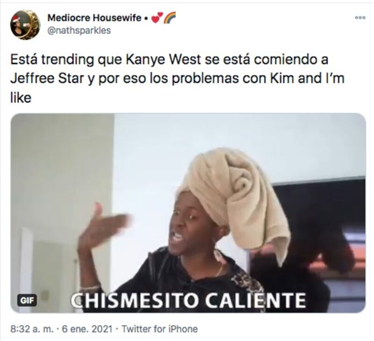
Task: Open the Mediocre Housewife profile avatar
Action: point(25,25)
